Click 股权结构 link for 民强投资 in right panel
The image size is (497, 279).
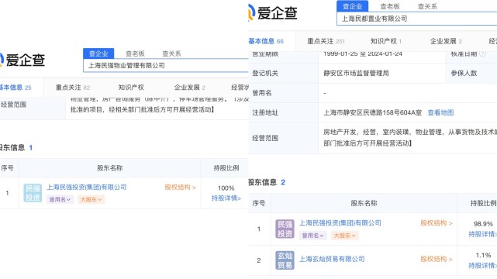[x=437, y=223]
